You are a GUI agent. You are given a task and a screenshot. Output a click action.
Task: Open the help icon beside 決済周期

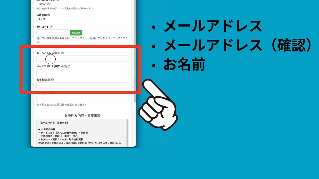(49, 15)
